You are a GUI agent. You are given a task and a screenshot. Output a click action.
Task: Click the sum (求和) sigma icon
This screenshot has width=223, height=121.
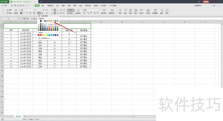click(120, 10)
